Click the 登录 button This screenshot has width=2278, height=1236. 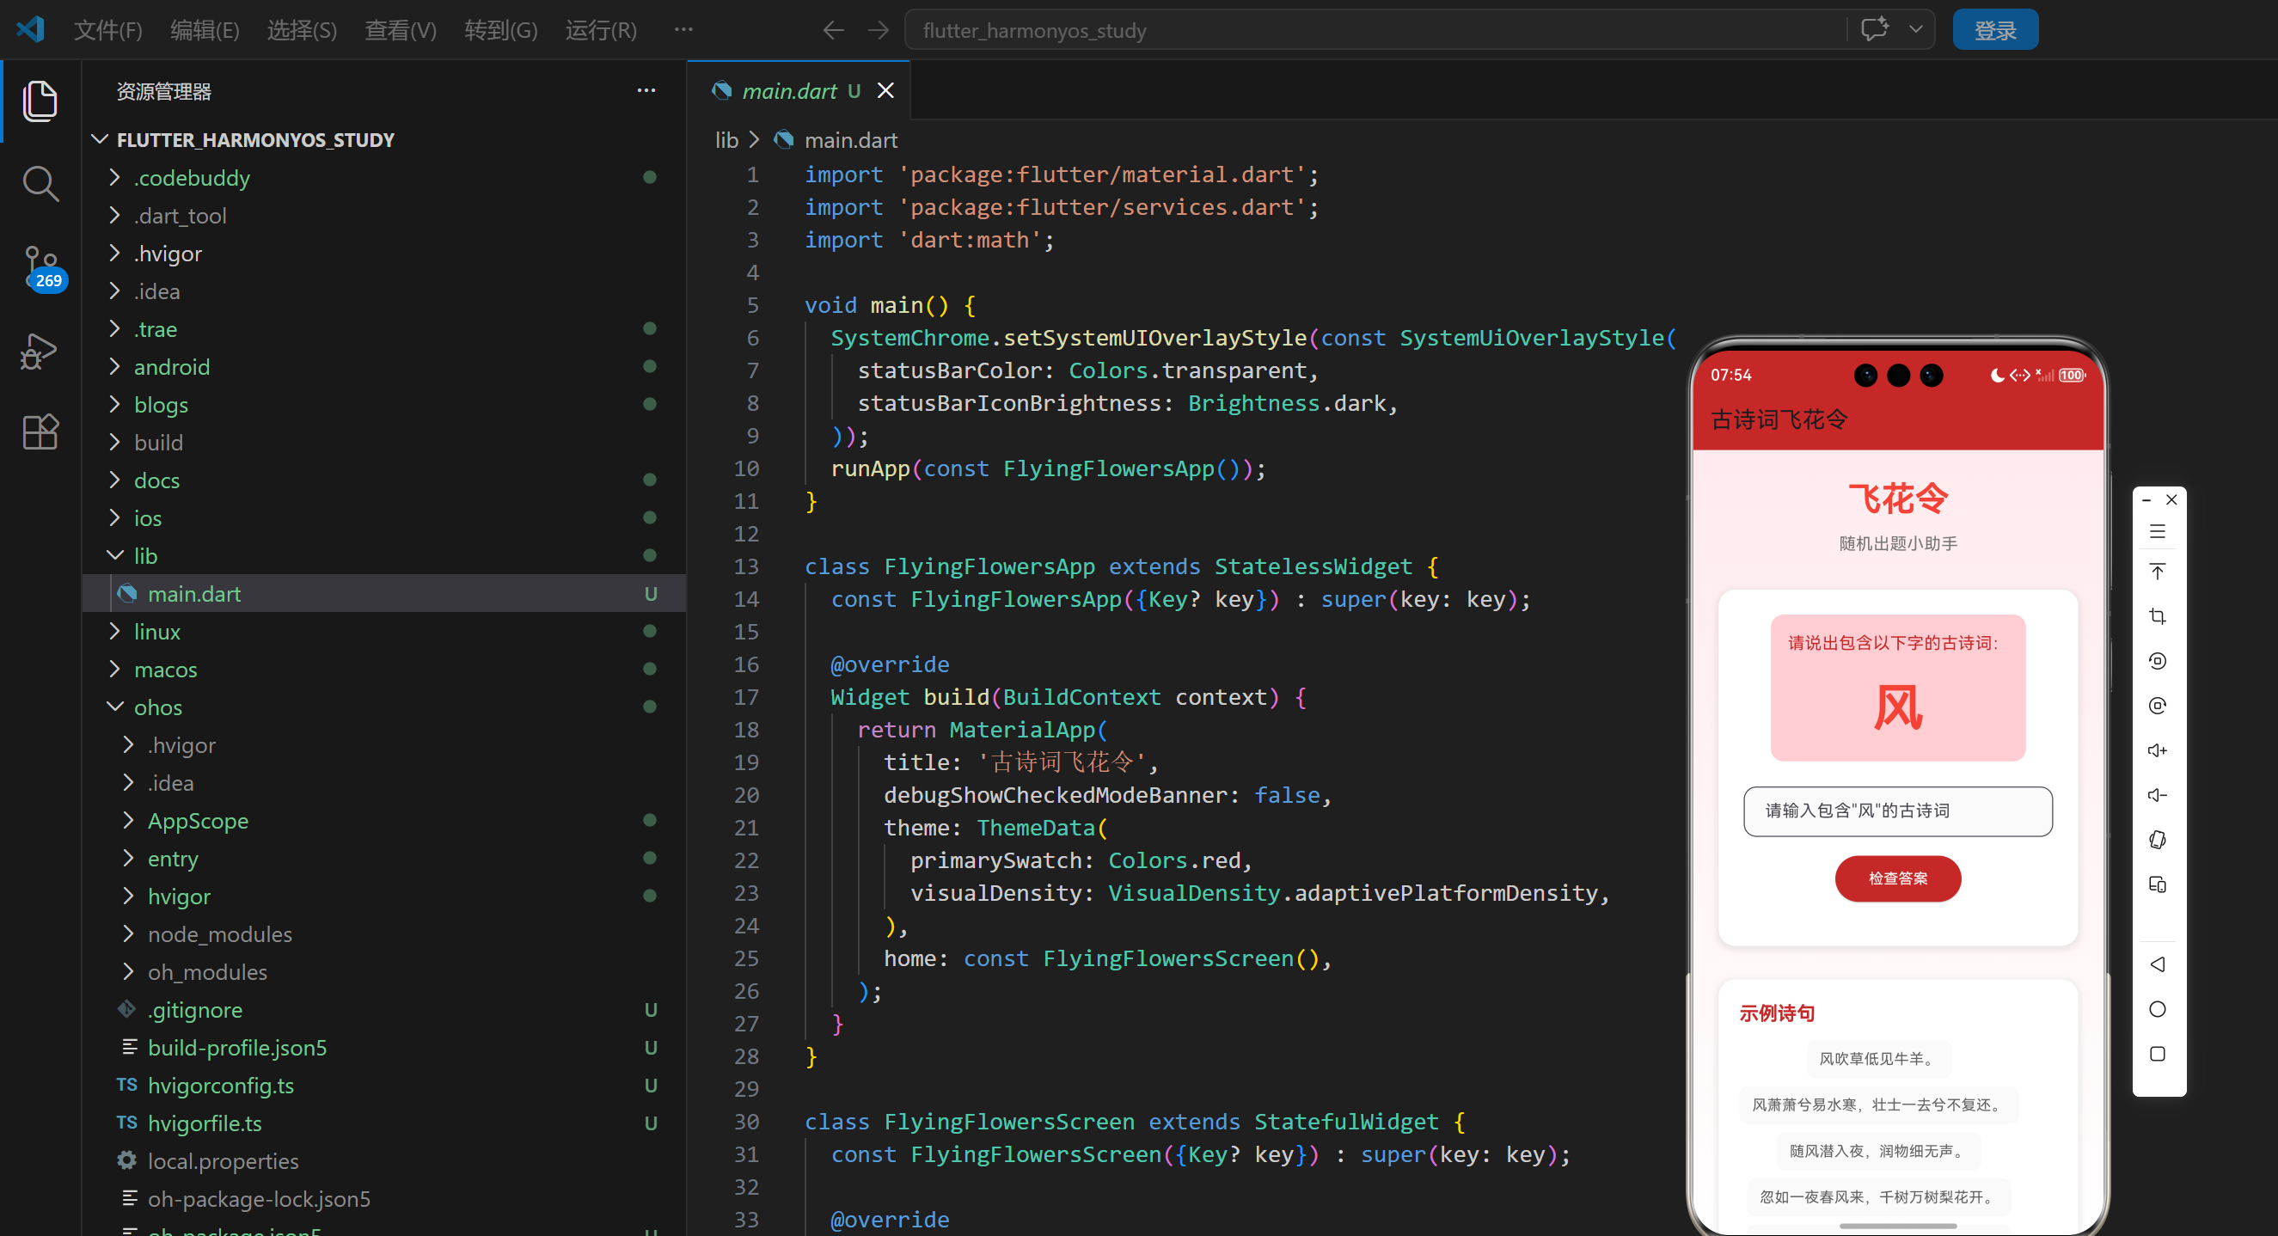tap(1994, 30)
